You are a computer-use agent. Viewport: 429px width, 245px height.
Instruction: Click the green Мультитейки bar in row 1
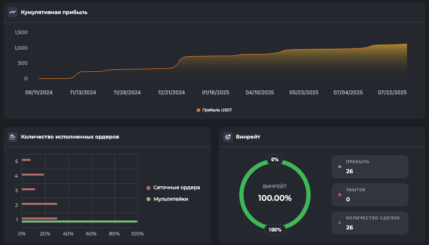79,221
